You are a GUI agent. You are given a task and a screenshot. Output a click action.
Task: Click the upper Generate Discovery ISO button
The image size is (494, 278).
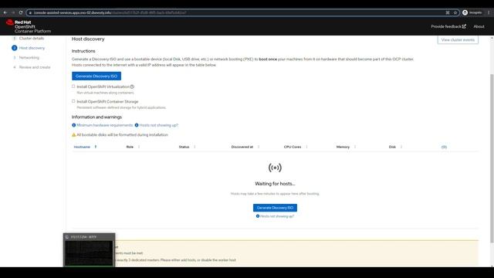pos(96,76)
